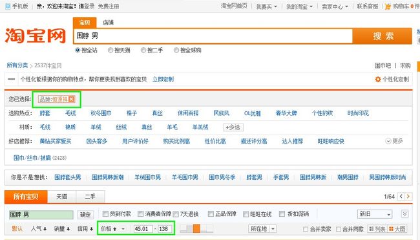This screenshot has height=240, width=420.
Task: Click the 确定 confirm button
Action: pyautogui.click(x=85, y=215)
